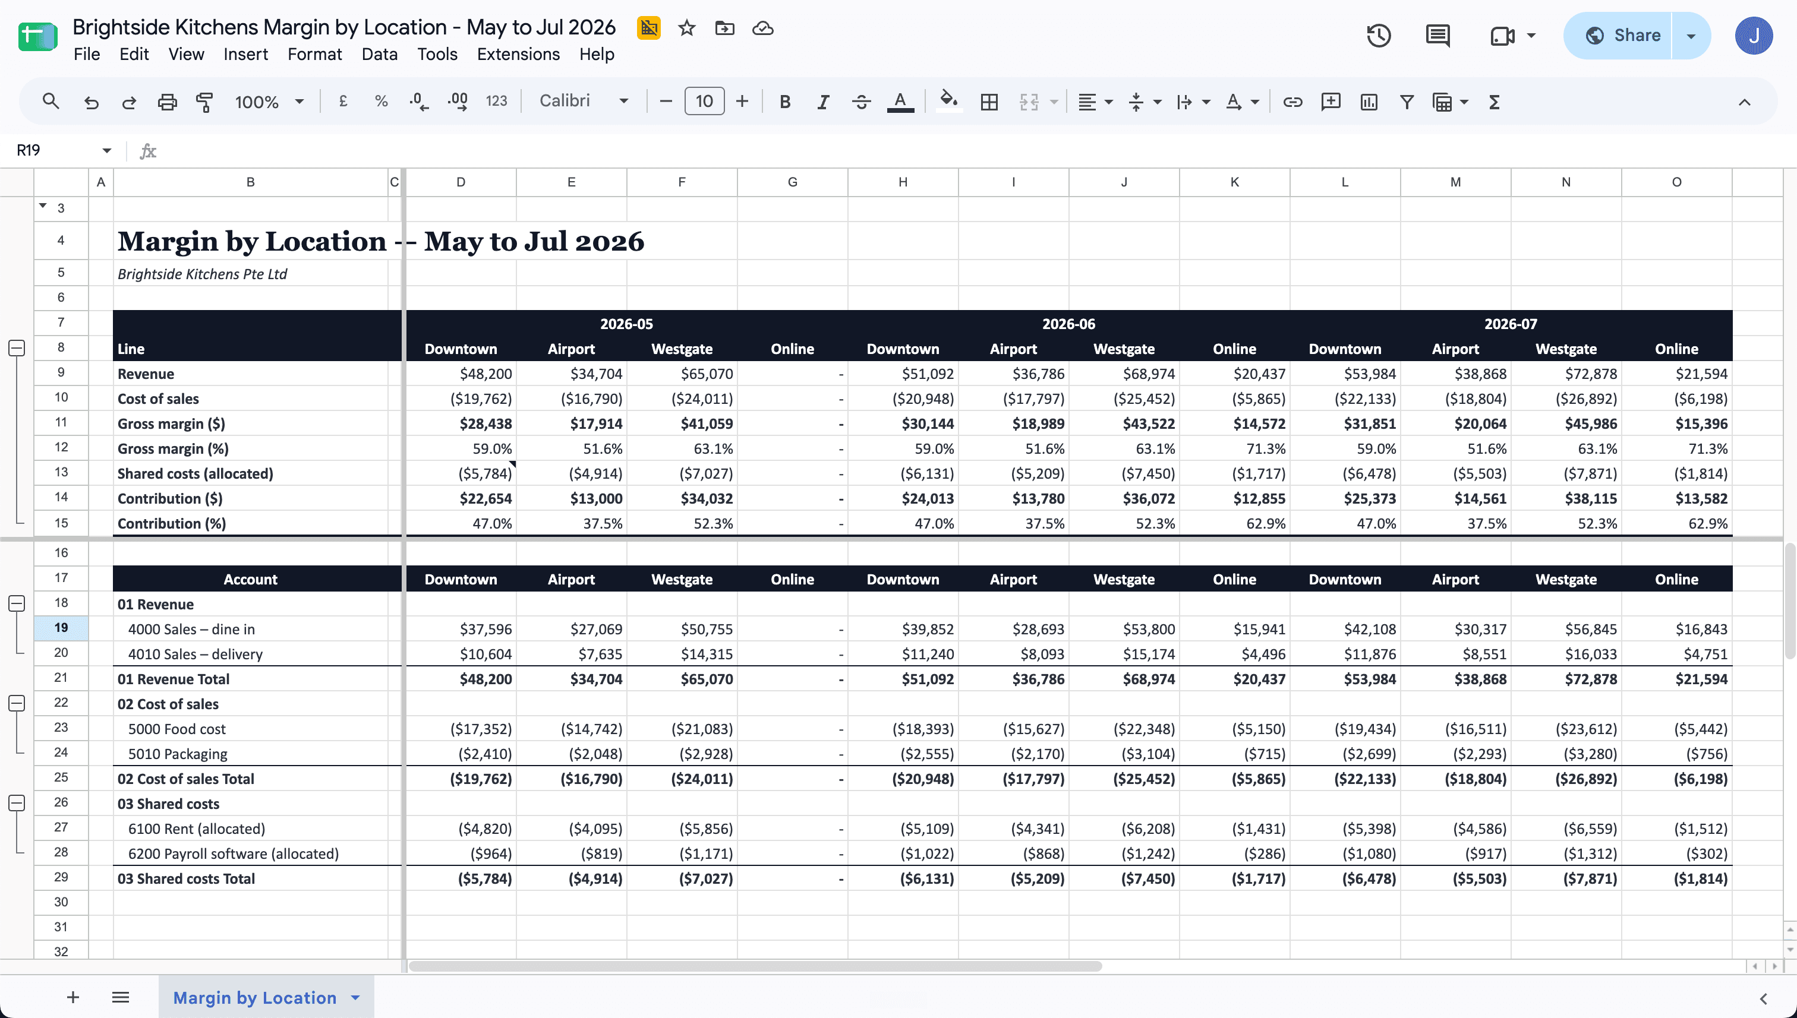The height and width of the screenshot is (1018, 1797).
Task: Increase decimal places
Action: 458,102
